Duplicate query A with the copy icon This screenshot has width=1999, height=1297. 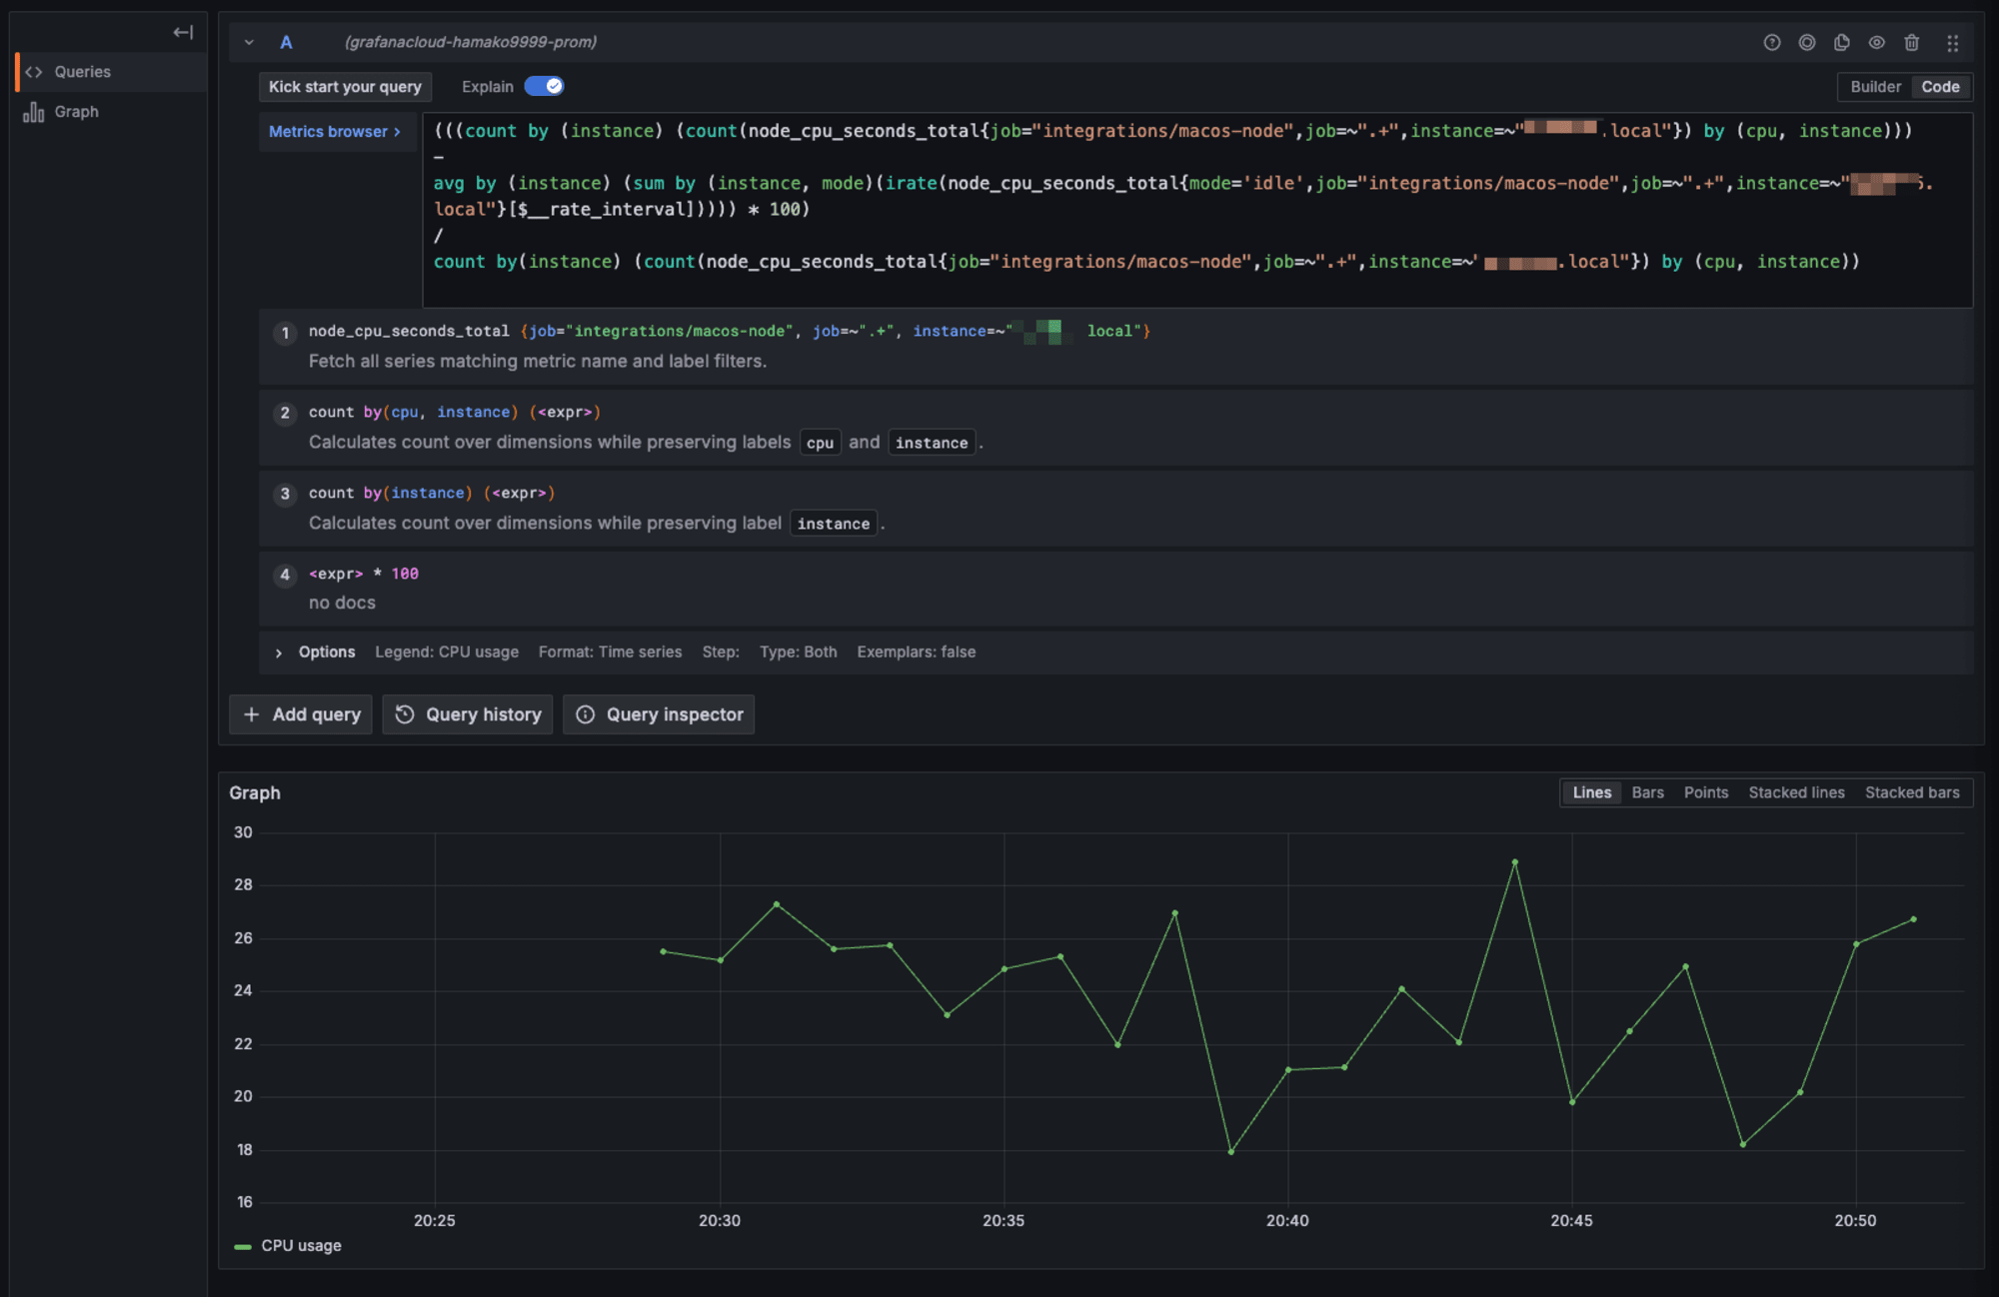point(1842,42)
